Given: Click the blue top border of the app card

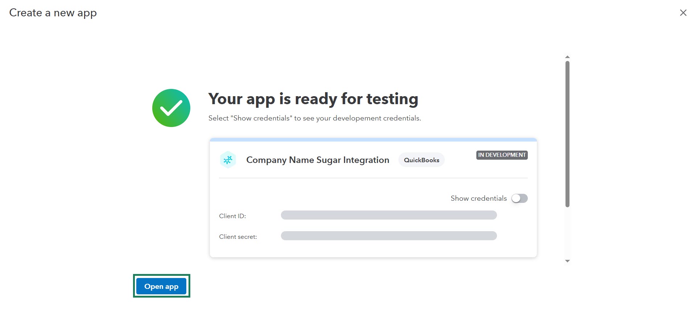Looking at the screenshot, I should pos(373,140).
